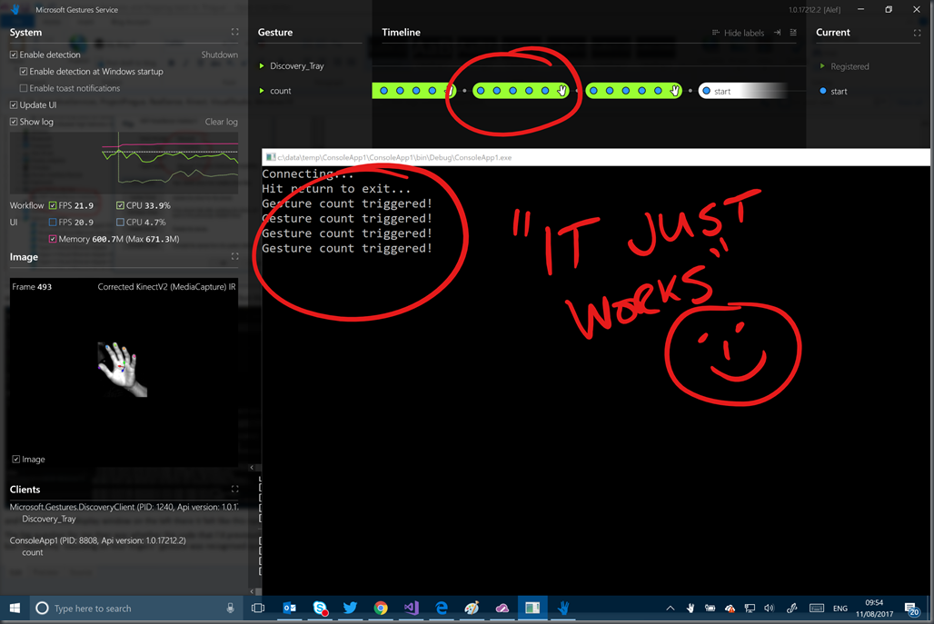The image size is (934, 624).
Task: Click the Type here to search box
Action: coord(134,608)
